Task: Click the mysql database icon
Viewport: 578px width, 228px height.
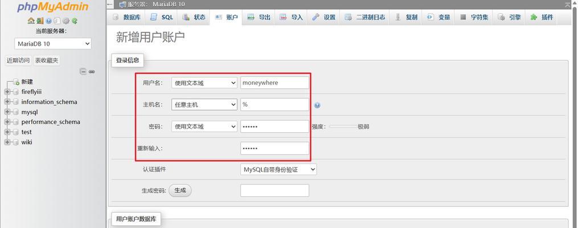Action: click(x=16, y=112)
